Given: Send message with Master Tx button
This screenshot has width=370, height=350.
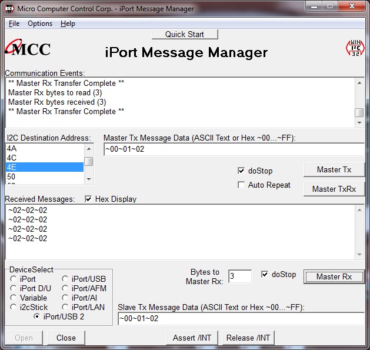Looking at the screenshot, I should click(x=334, y=169).
